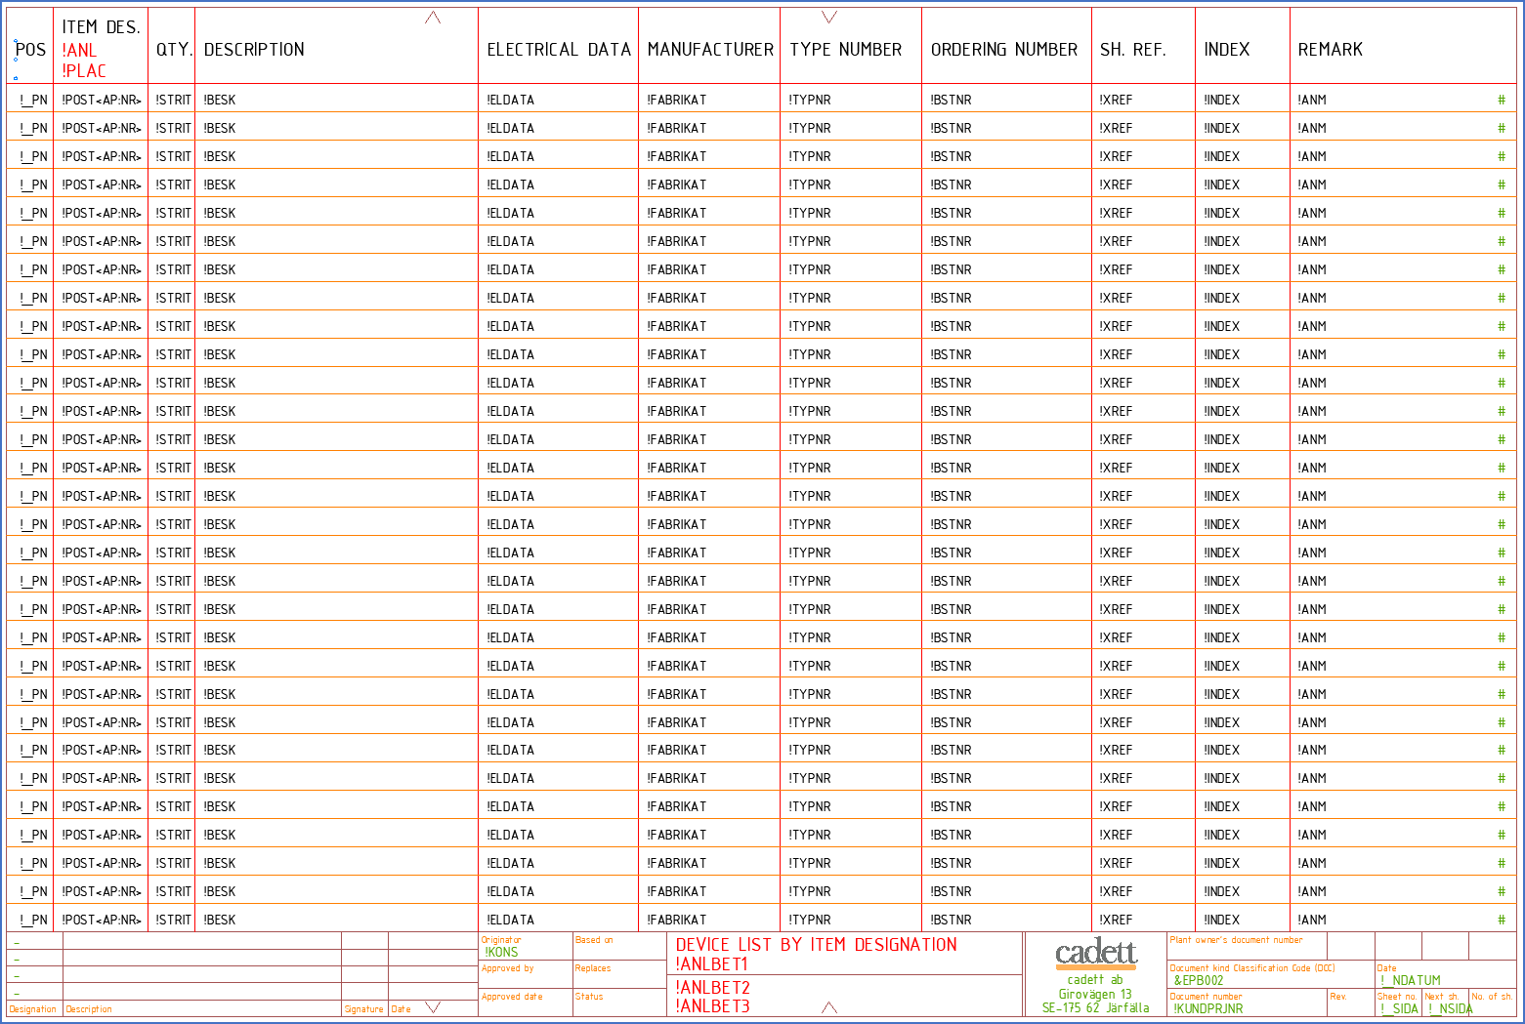
Task: Select the &EPB002 classification value
Action: tap(1199, 981)
